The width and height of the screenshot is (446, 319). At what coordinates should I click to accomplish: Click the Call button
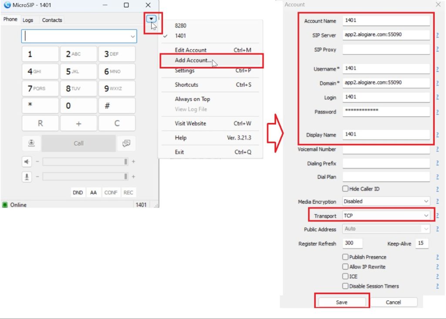(78, 143)
